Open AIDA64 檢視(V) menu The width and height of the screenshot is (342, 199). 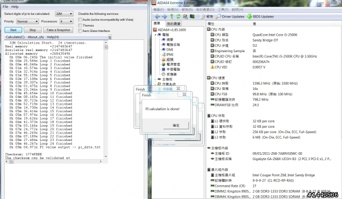[173, 10]
